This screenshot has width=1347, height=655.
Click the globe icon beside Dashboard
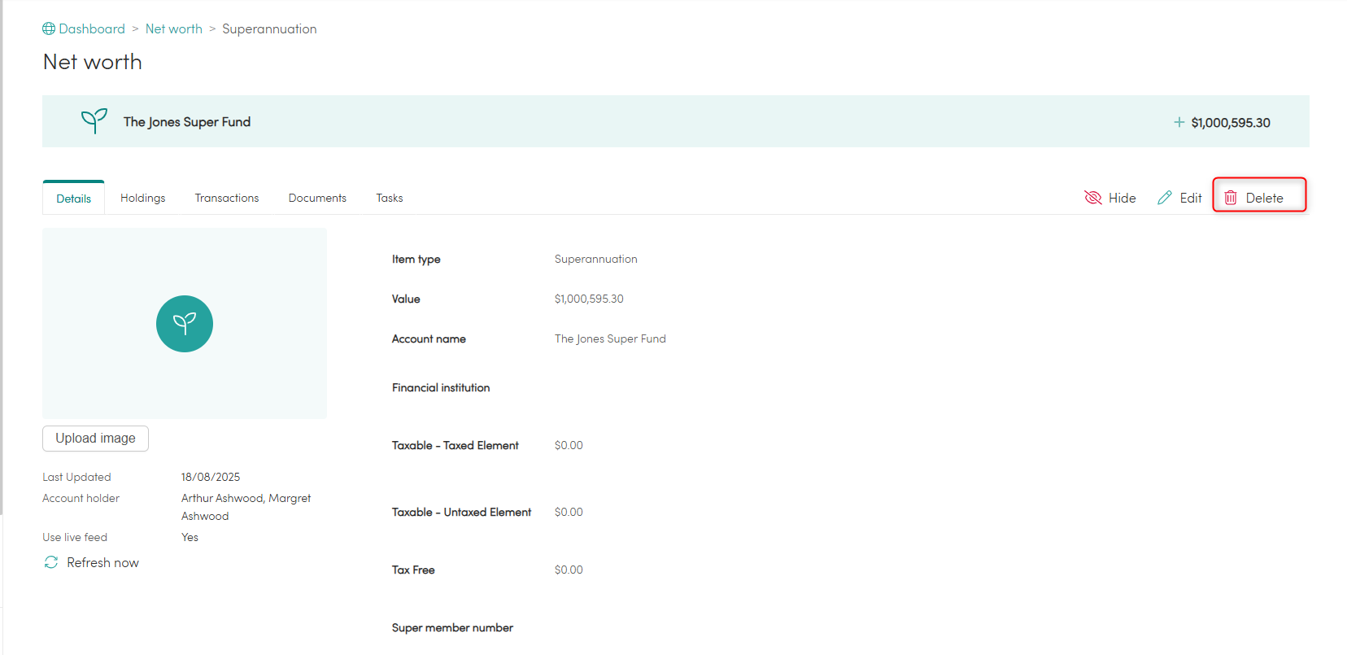coord(49,28)
